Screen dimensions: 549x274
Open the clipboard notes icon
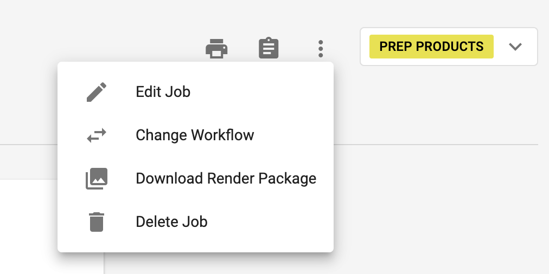(269, 49)
